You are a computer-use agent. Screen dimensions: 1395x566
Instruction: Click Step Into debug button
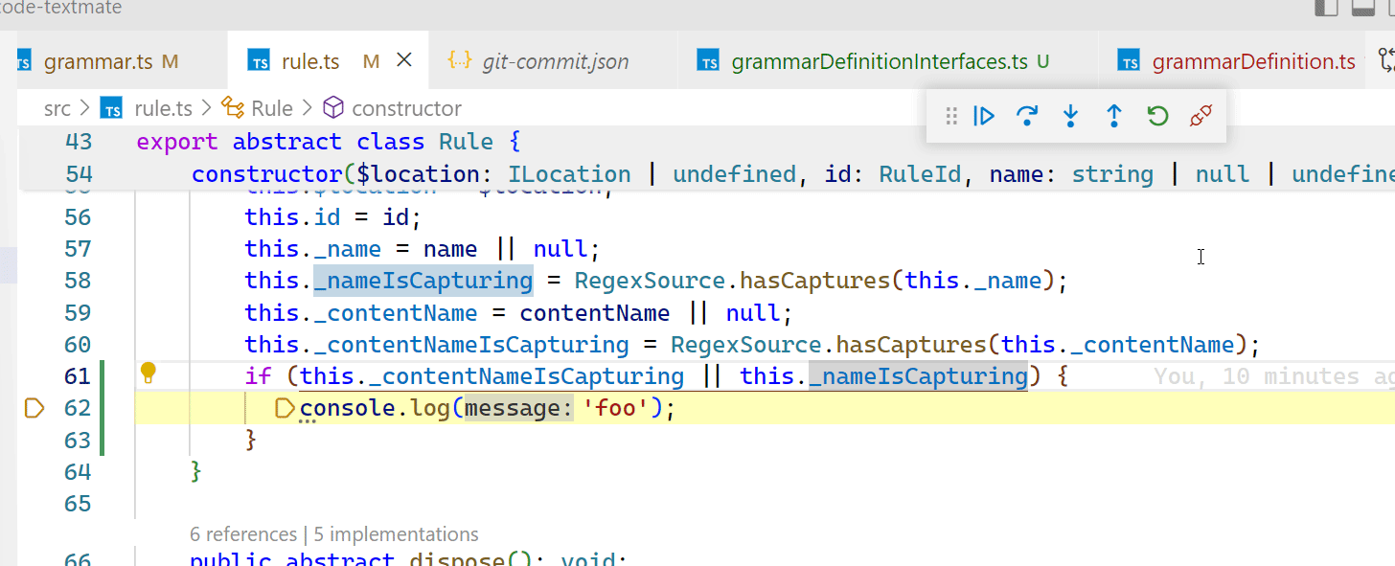(x=1071, y=116)
